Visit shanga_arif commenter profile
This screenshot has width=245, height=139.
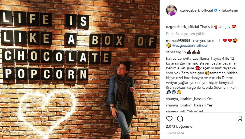pos(176,111)
